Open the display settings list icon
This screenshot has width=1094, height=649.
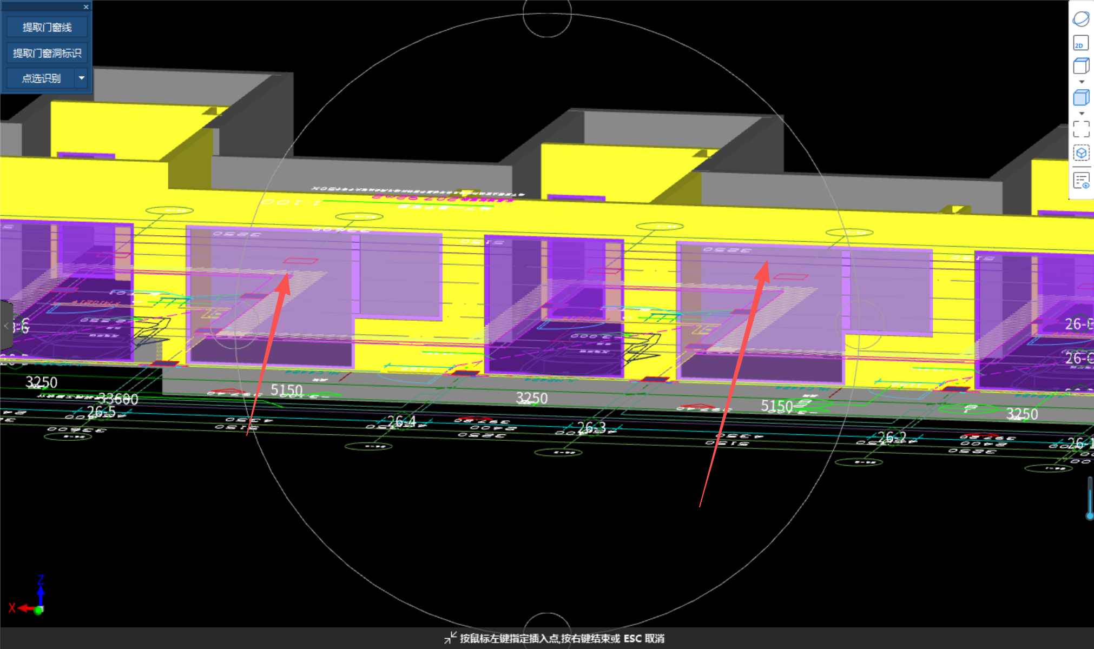tap(1080, 181)
